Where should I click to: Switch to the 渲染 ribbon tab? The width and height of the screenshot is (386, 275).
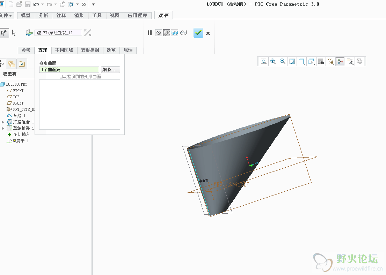click(x=79, y=15)
